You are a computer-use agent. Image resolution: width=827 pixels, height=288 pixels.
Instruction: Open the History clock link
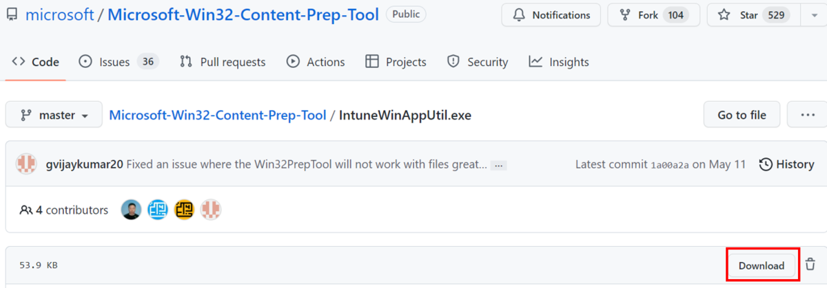coord(786,164)
